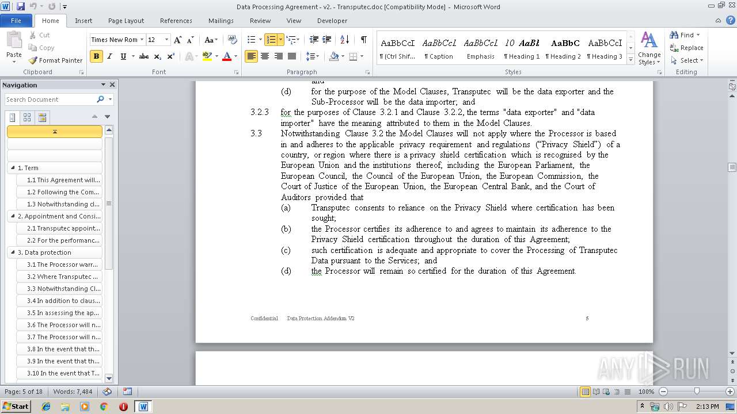Click the Replace button
This screenshot has height=414, width=737.
[687, 48]
